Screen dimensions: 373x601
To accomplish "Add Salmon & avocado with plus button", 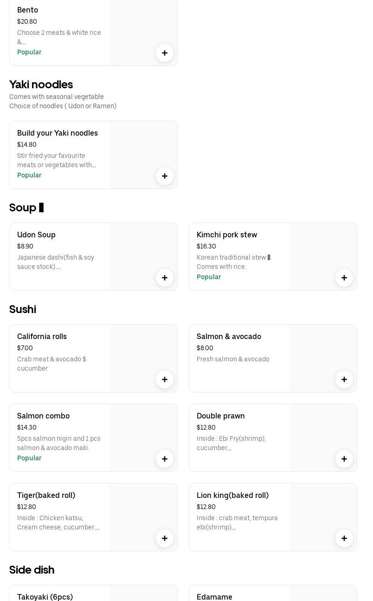I will [344, 379].
